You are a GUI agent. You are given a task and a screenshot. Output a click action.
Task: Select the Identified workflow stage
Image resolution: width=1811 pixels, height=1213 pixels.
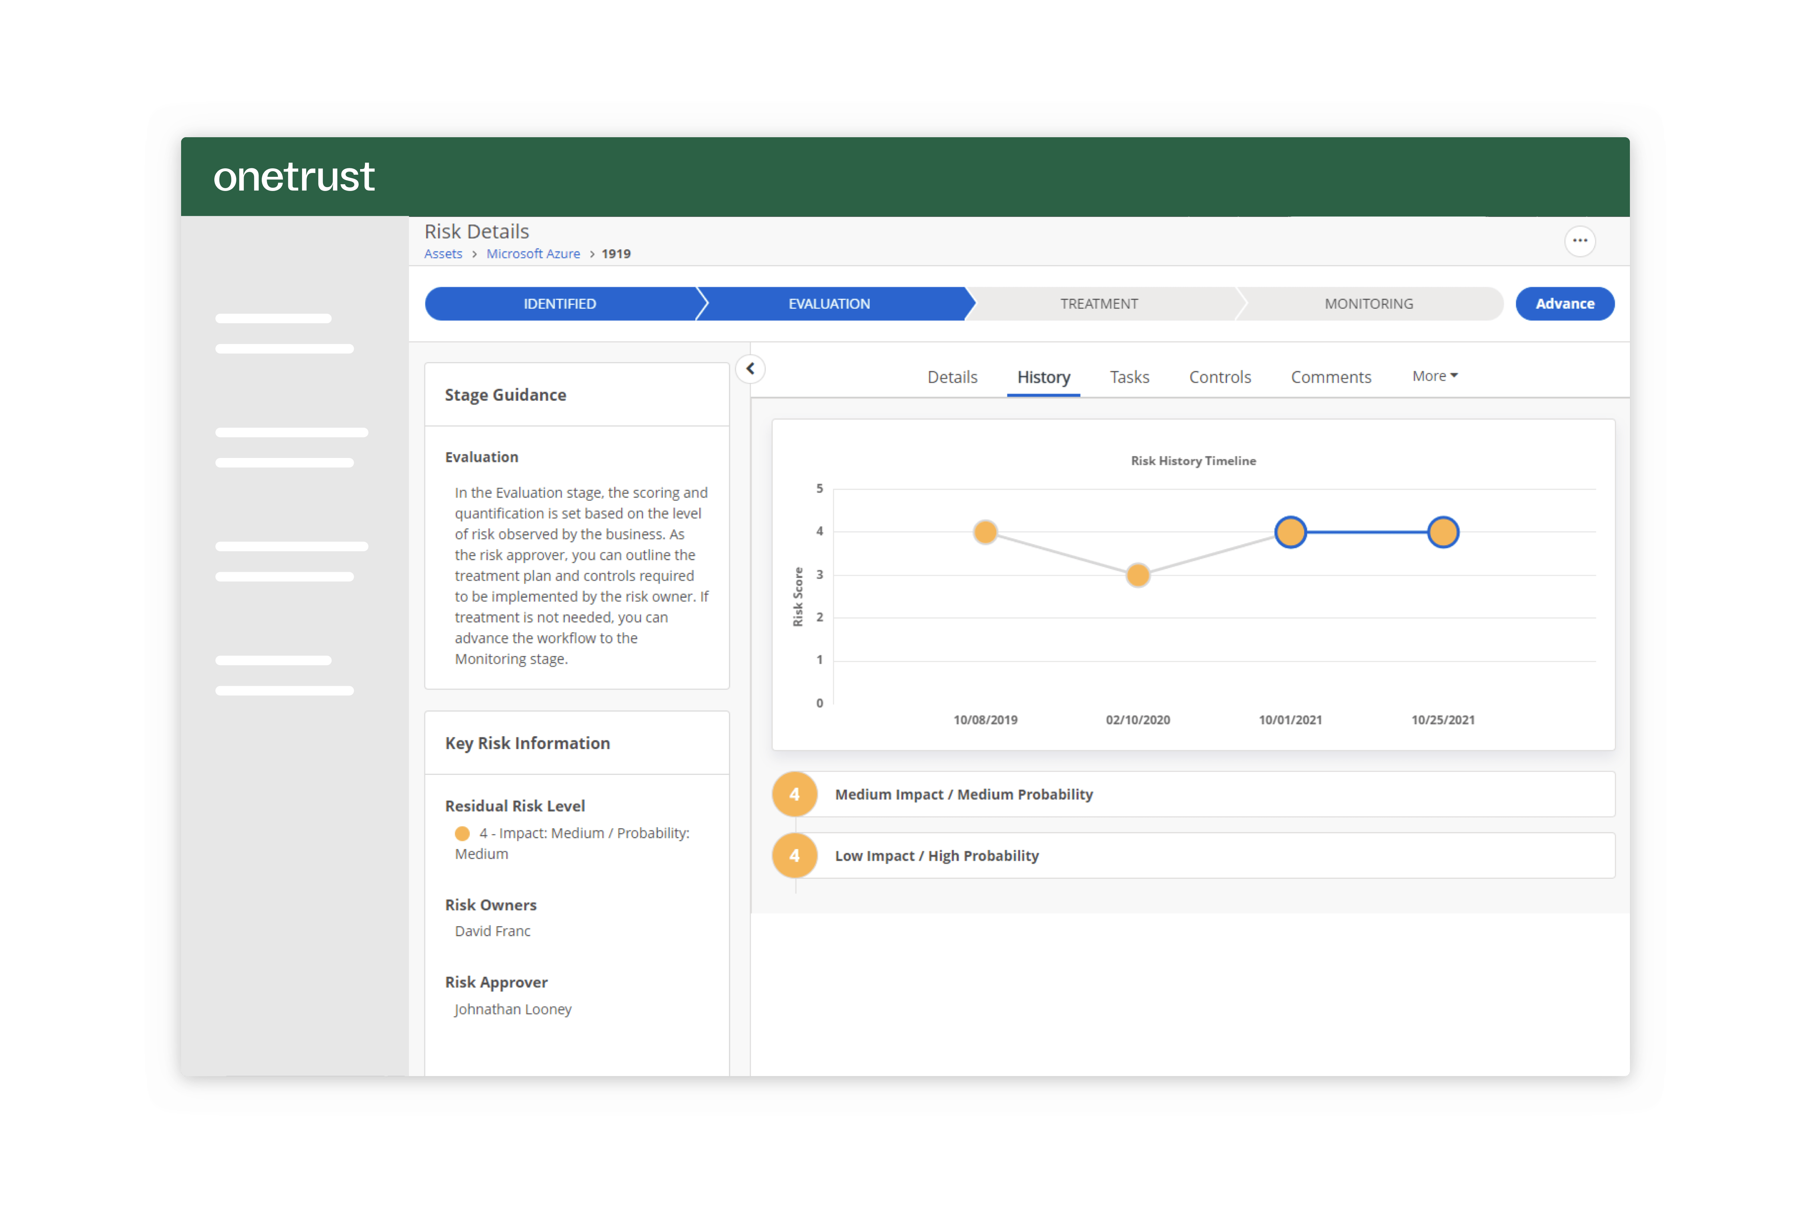[x=559, y=304]
